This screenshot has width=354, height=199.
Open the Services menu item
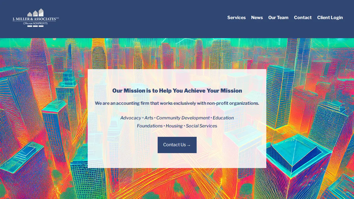[x=236, y=18]
